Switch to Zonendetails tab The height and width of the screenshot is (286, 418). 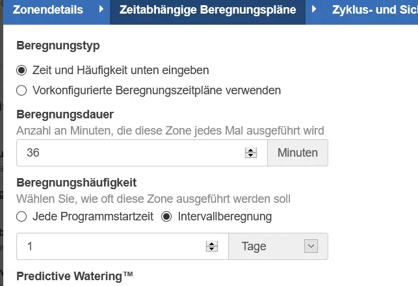click(x=48, y=10)
